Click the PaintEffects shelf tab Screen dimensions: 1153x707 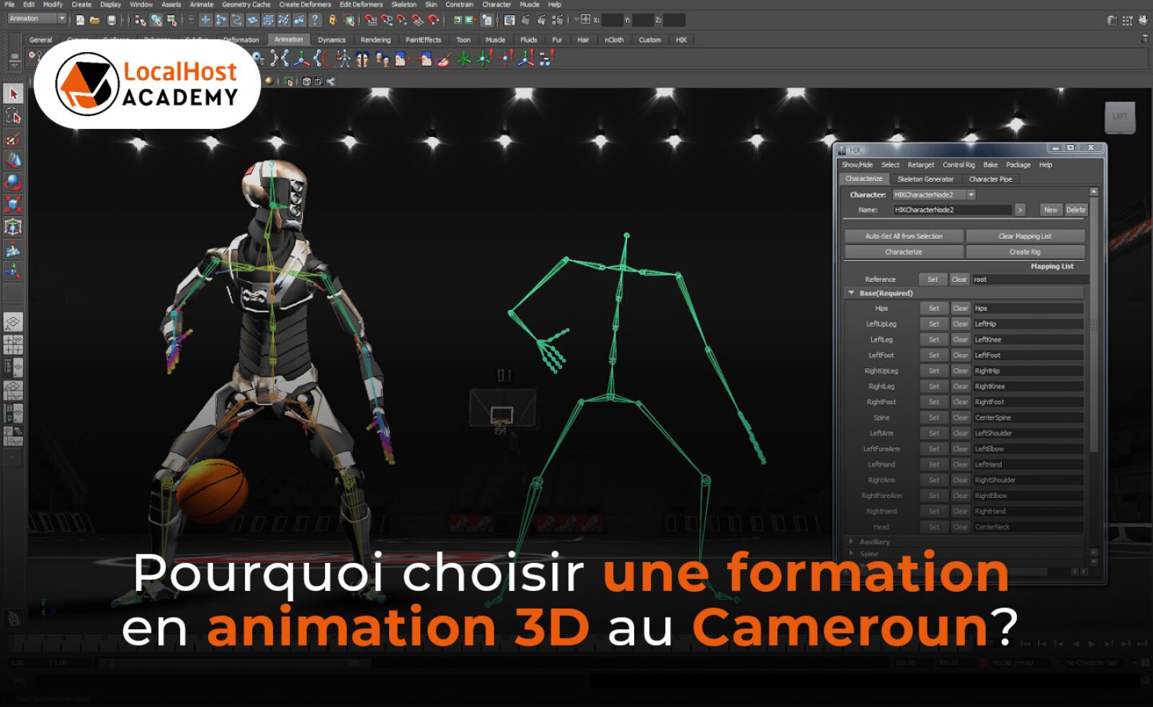click(423, 40)
